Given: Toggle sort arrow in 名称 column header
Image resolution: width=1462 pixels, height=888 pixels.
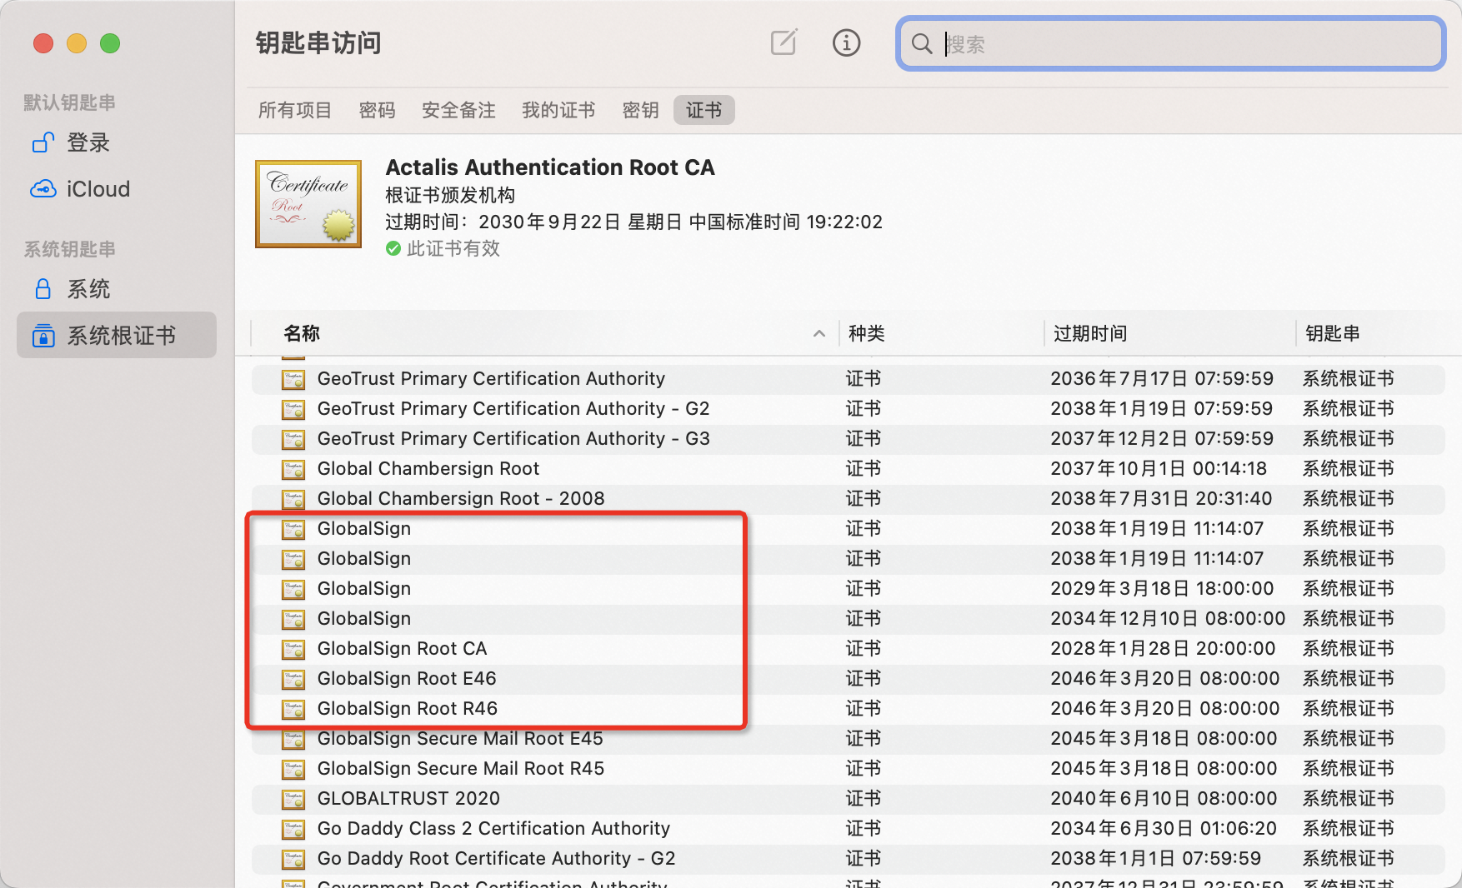Looking at the screenshot, I should pos(819,333).
